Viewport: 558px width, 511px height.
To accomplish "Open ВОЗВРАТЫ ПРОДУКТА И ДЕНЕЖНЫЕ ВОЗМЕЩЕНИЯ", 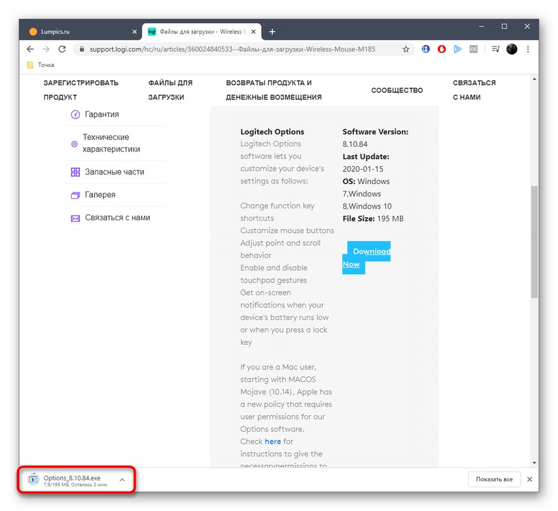I will coord(274,90).
